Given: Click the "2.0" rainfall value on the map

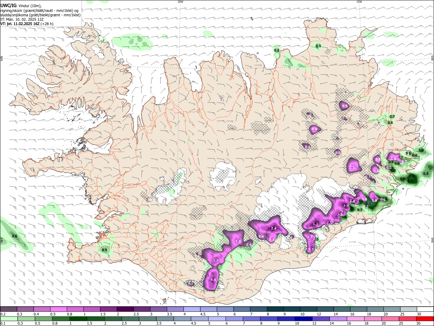Looking at the screenshot, I should (x=410, y=181).
